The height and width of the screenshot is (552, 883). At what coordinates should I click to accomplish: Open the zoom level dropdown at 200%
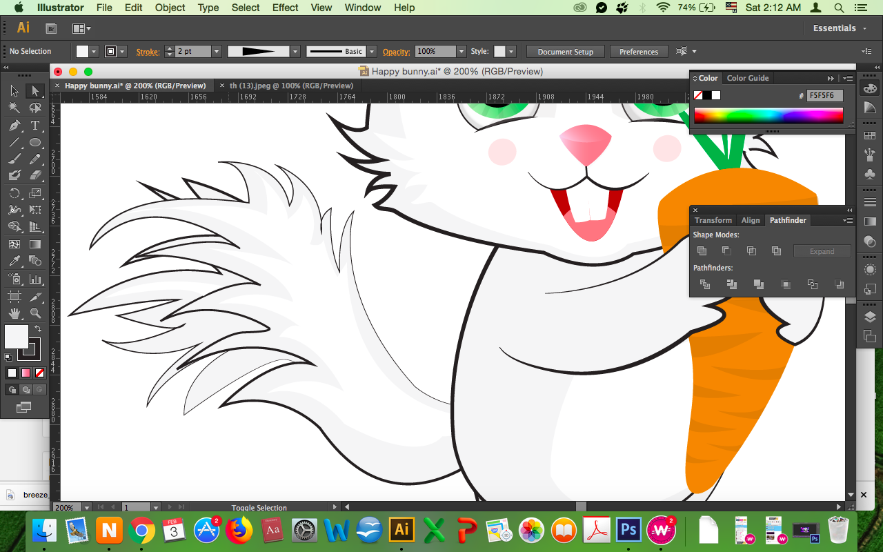tap(88, 508)
